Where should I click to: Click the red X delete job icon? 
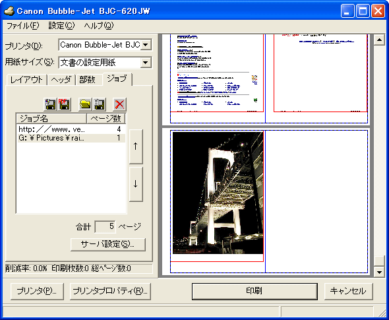point(119,104)
